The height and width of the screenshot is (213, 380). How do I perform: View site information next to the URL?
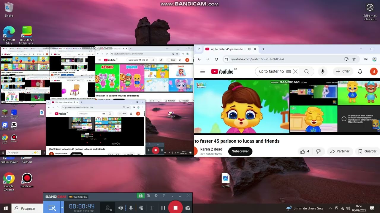[x=227, y=59]
